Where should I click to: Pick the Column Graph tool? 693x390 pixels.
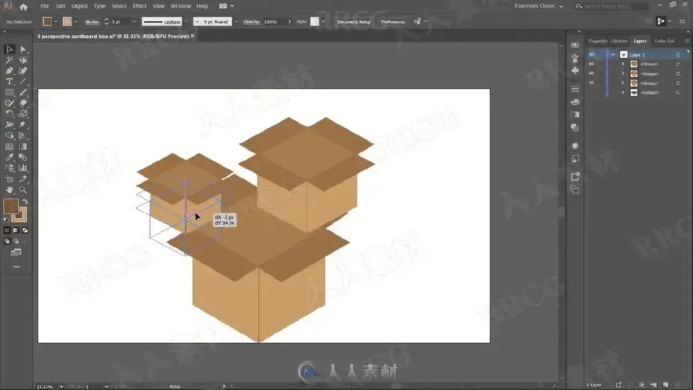pos(23,168)
